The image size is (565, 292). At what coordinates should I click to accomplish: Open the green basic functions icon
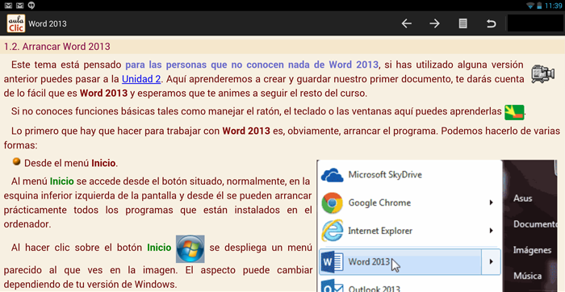(514, 112)
